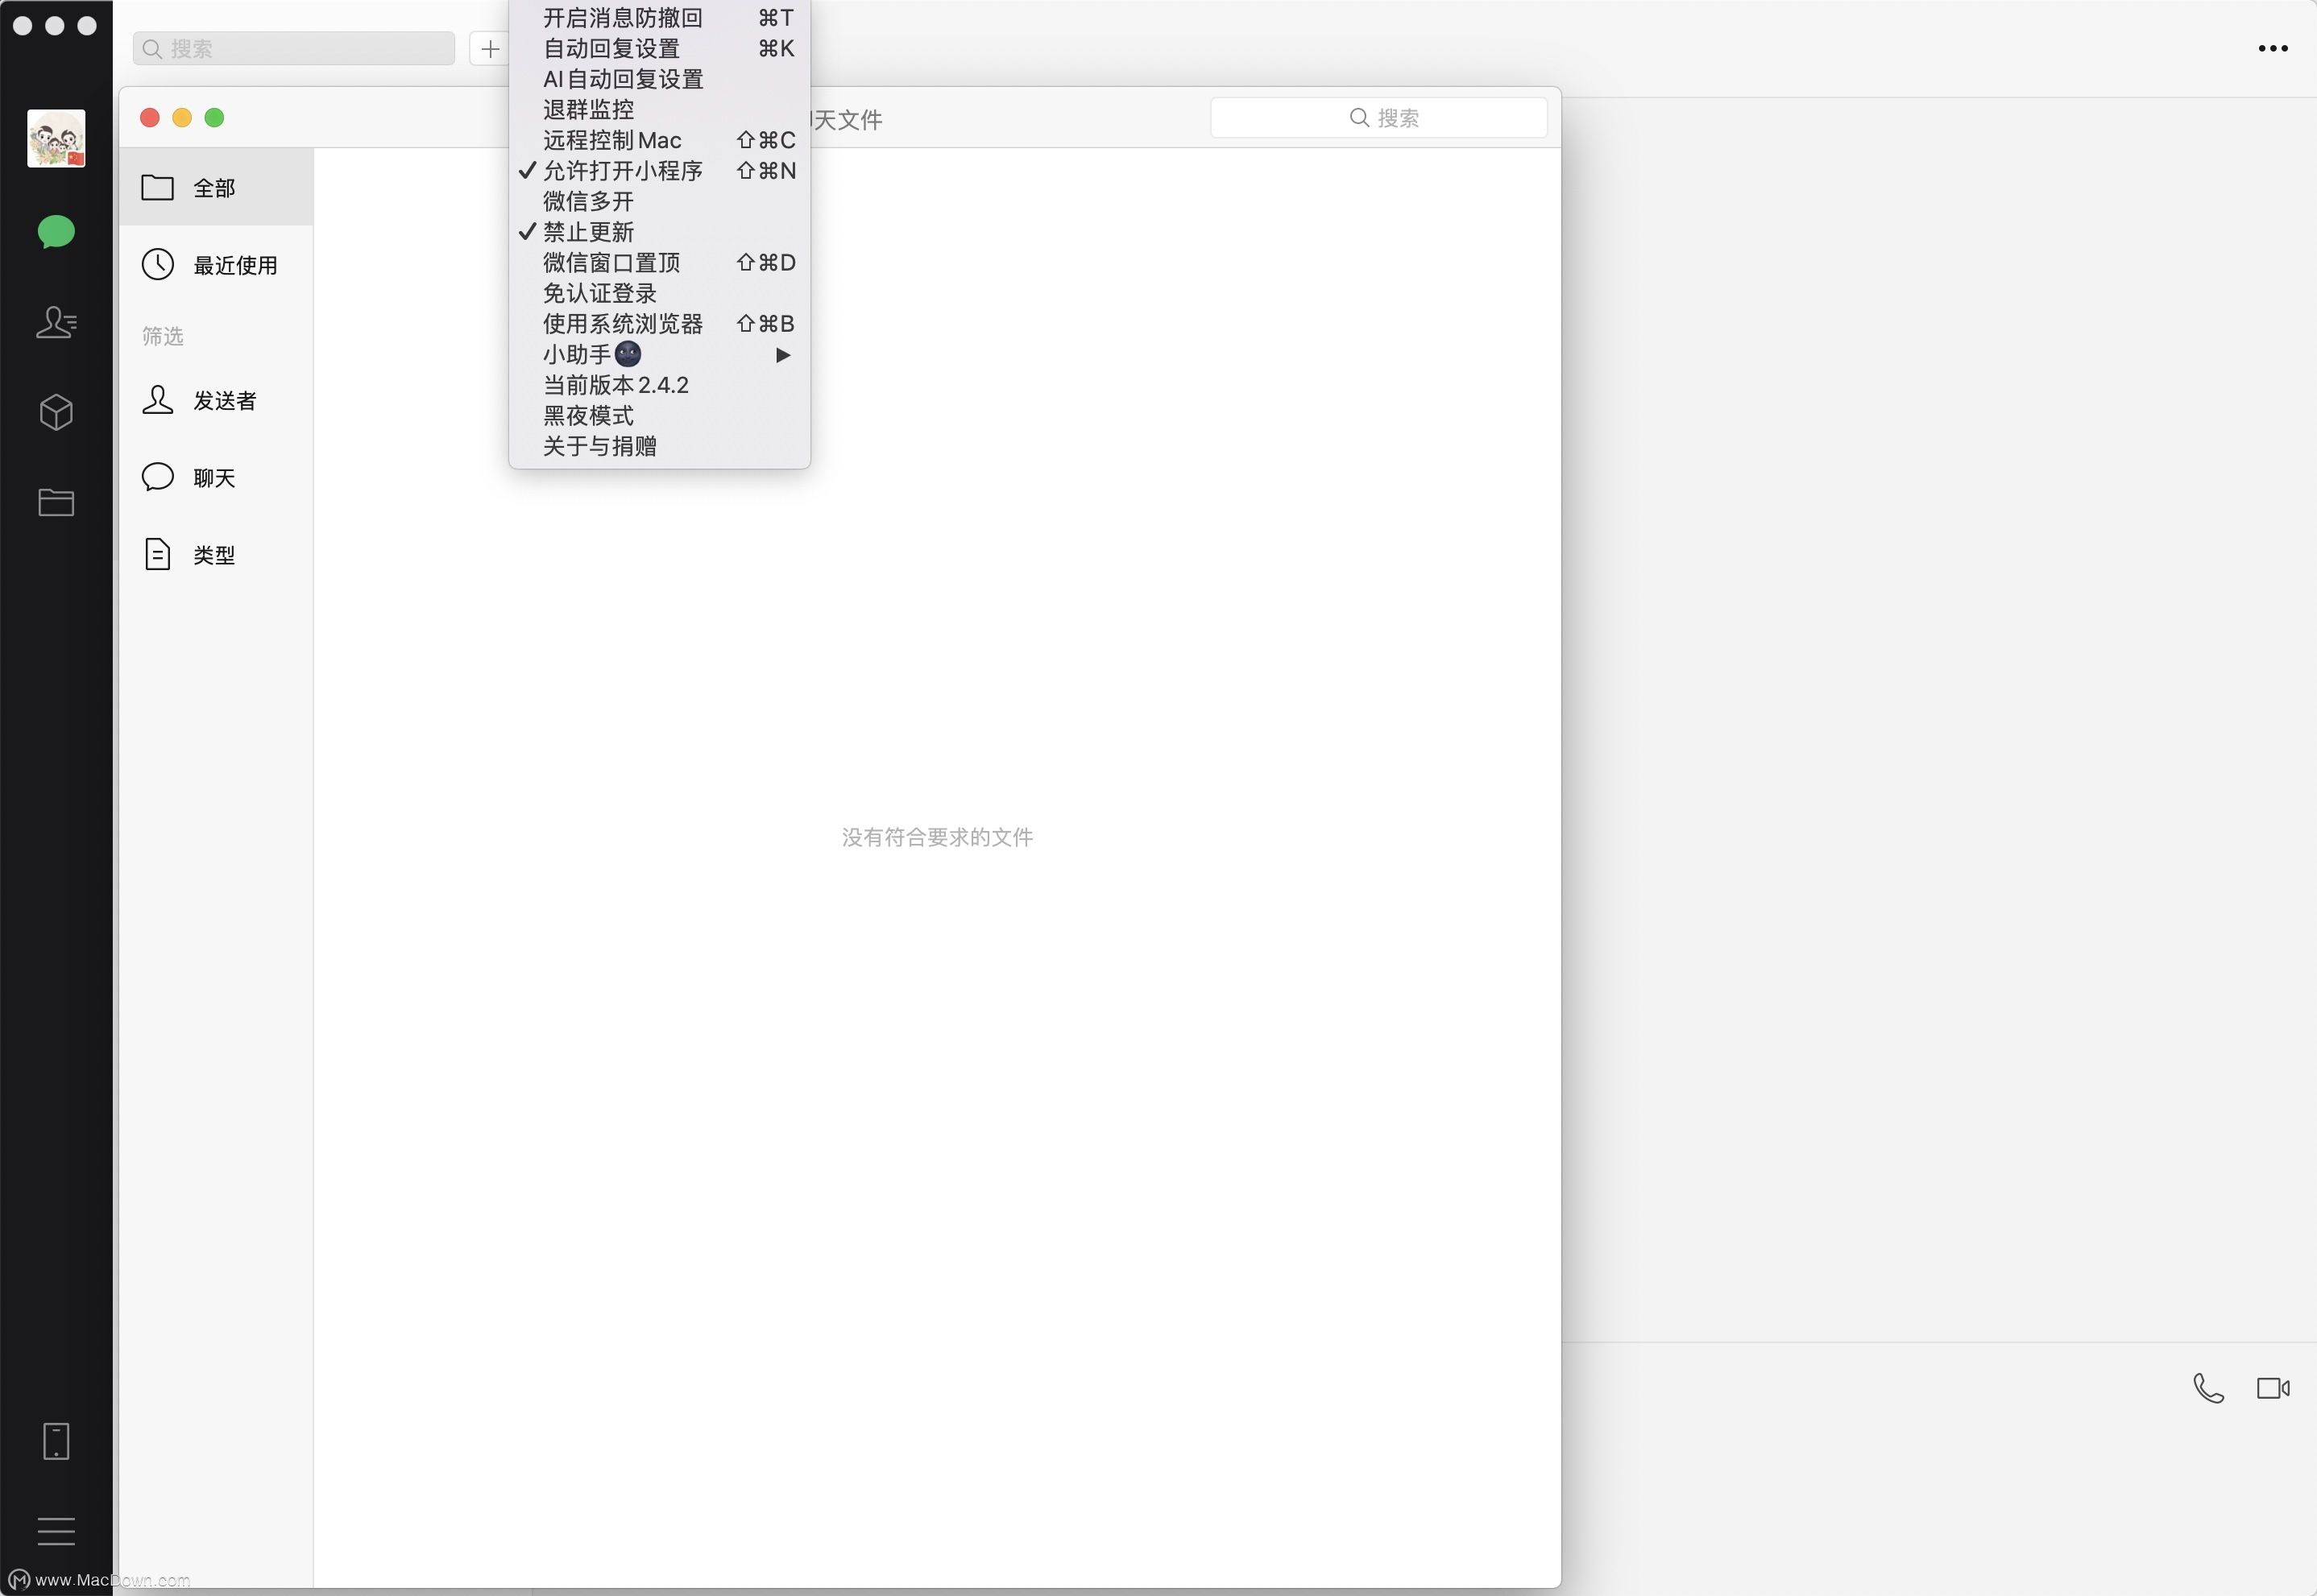
Task: Toggle 允许打开小程序 option
Action: (x=622, y=171)
